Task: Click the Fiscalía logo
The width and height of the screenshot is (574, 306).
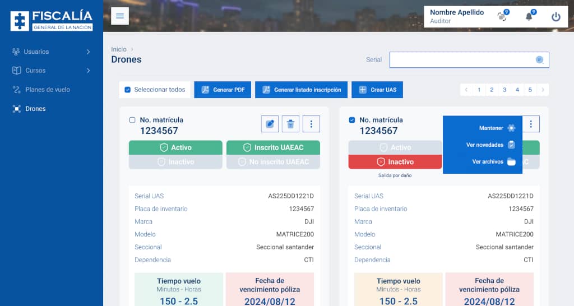Action: click(52, 20)
